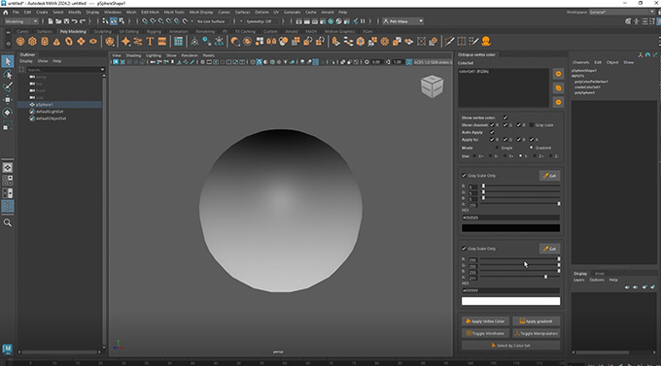Open the Outliner search filter dropdown arrow
The height and width of the screenshot is (366, 661).
pyautogui.click(x=102, y=70)
